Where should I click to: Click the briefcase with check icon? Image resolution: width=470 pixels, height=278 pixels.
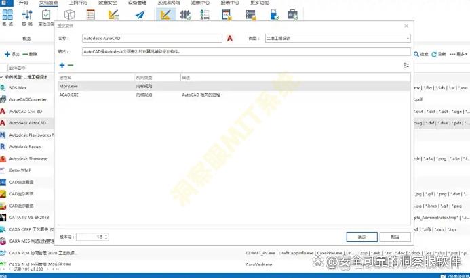coord(292,15)
